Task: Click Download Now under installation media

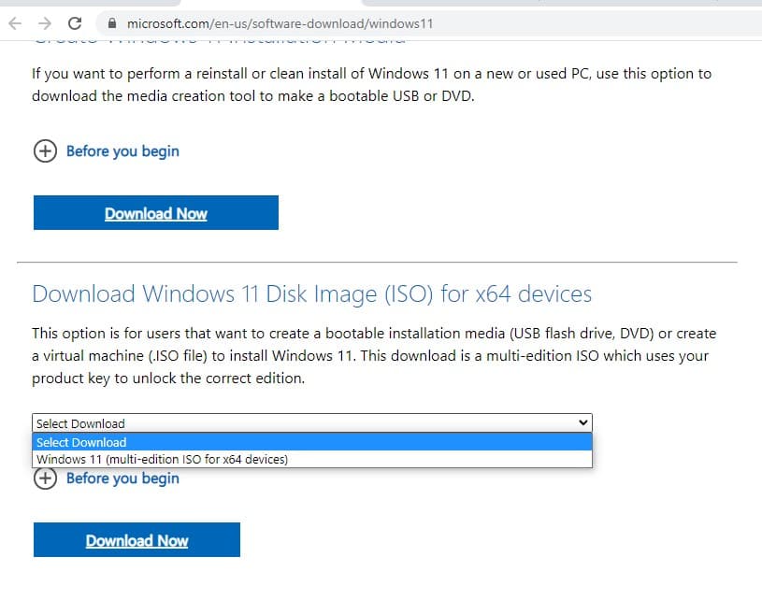Action: pyautogui.click(x=156, y=213)
